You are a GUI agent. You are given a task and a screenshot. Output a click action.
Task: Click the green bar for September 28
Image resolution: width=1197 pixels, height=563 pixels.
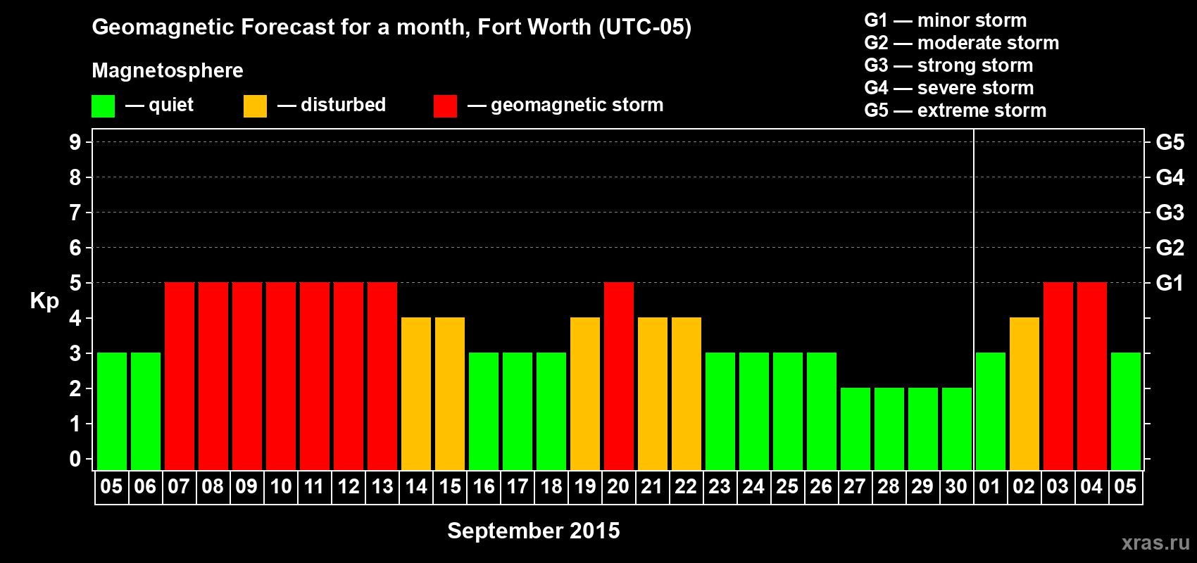(889, 429)
